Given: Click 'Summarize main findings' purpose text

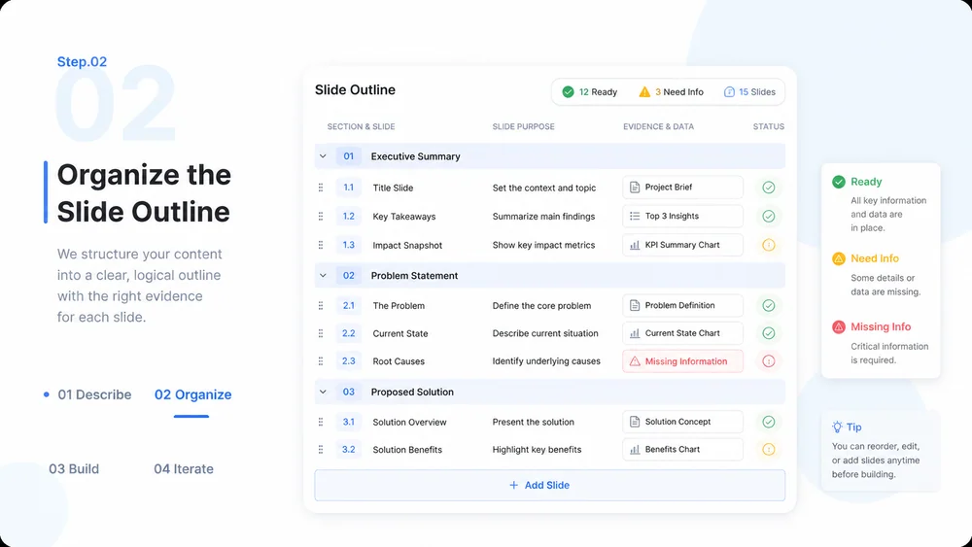Looking at the screenshot, I should click(543, 217).
